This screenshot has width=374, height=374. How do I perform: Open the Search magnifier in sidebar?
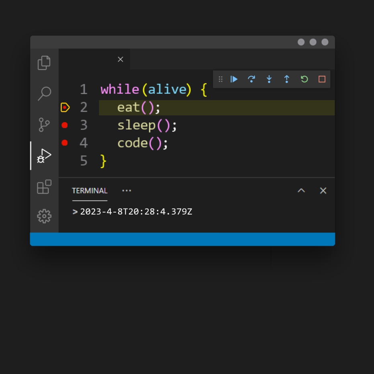pyautogui.click(x=44, y=93)
